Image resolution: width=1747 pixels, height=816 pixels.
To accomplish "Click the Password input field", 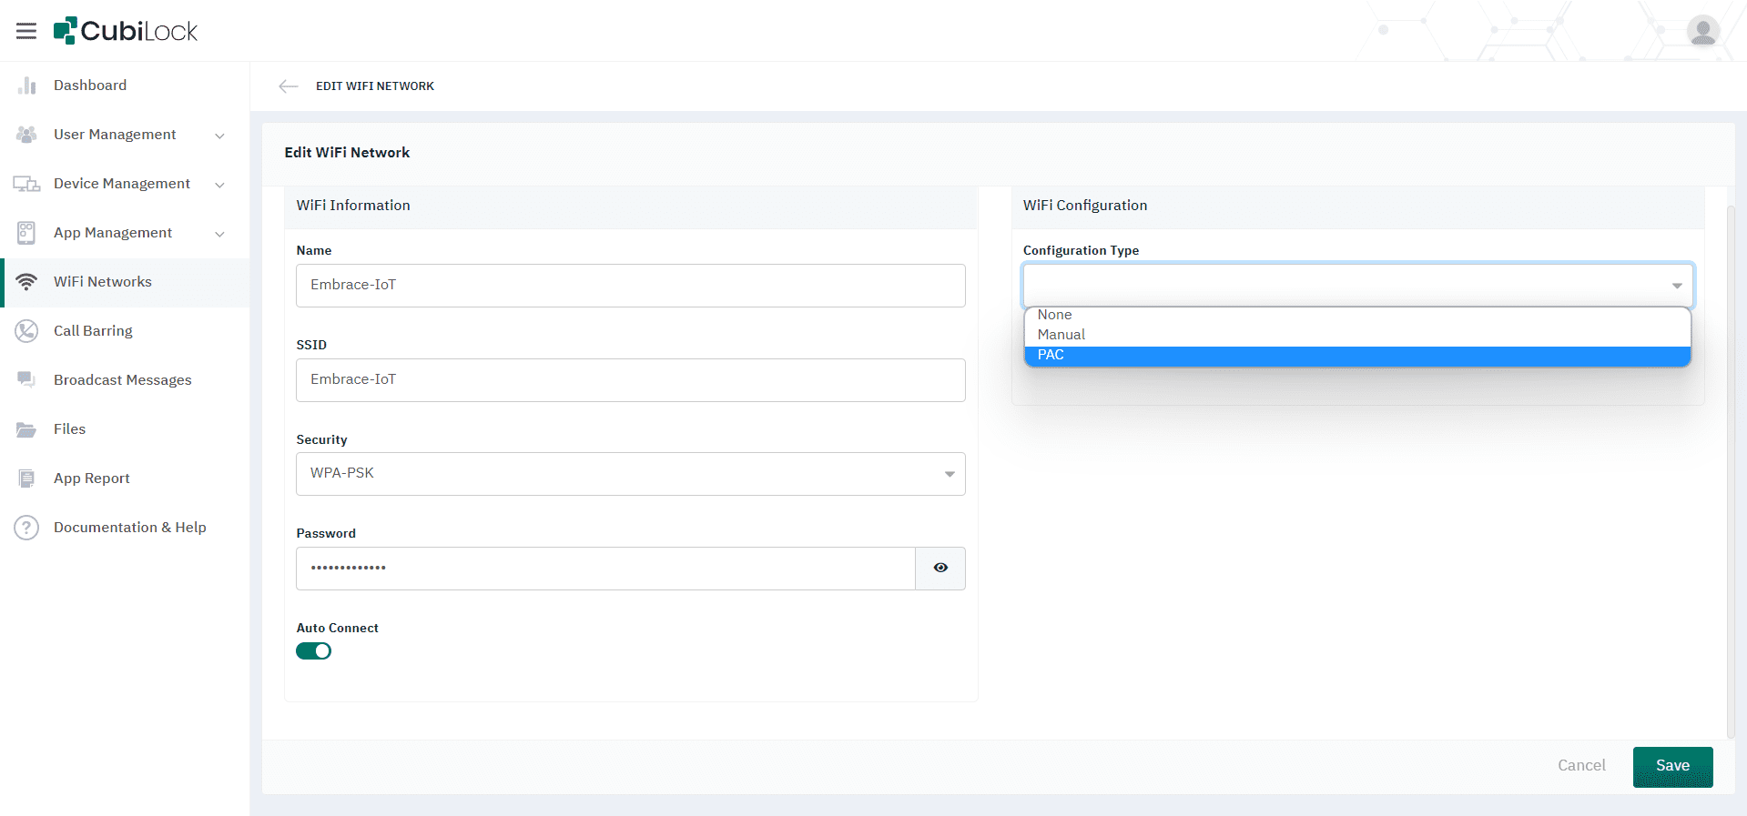I will point(605,569).
